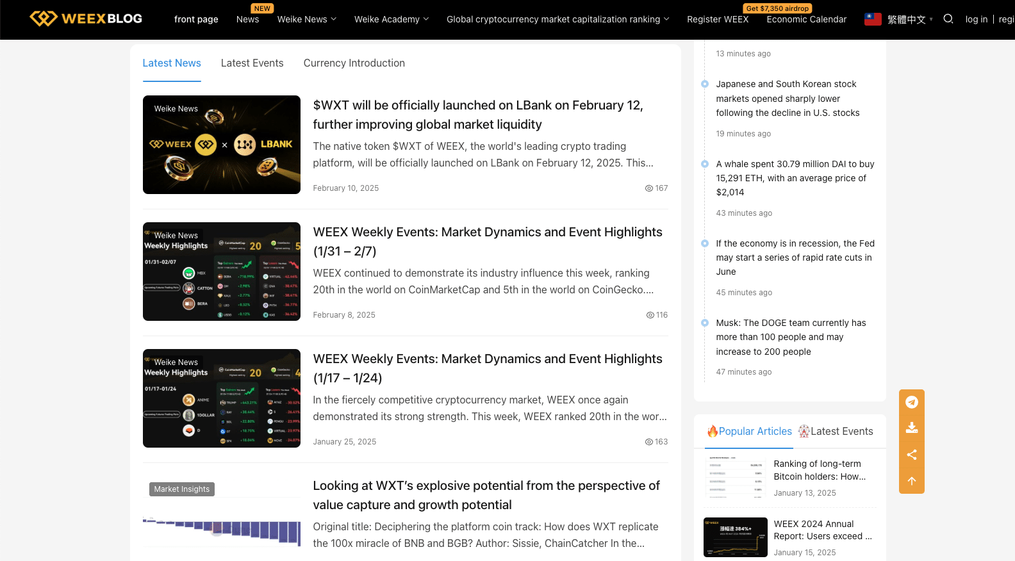1015x561 pixels.
Task: Open the News menu item
Action: point(247,19)
